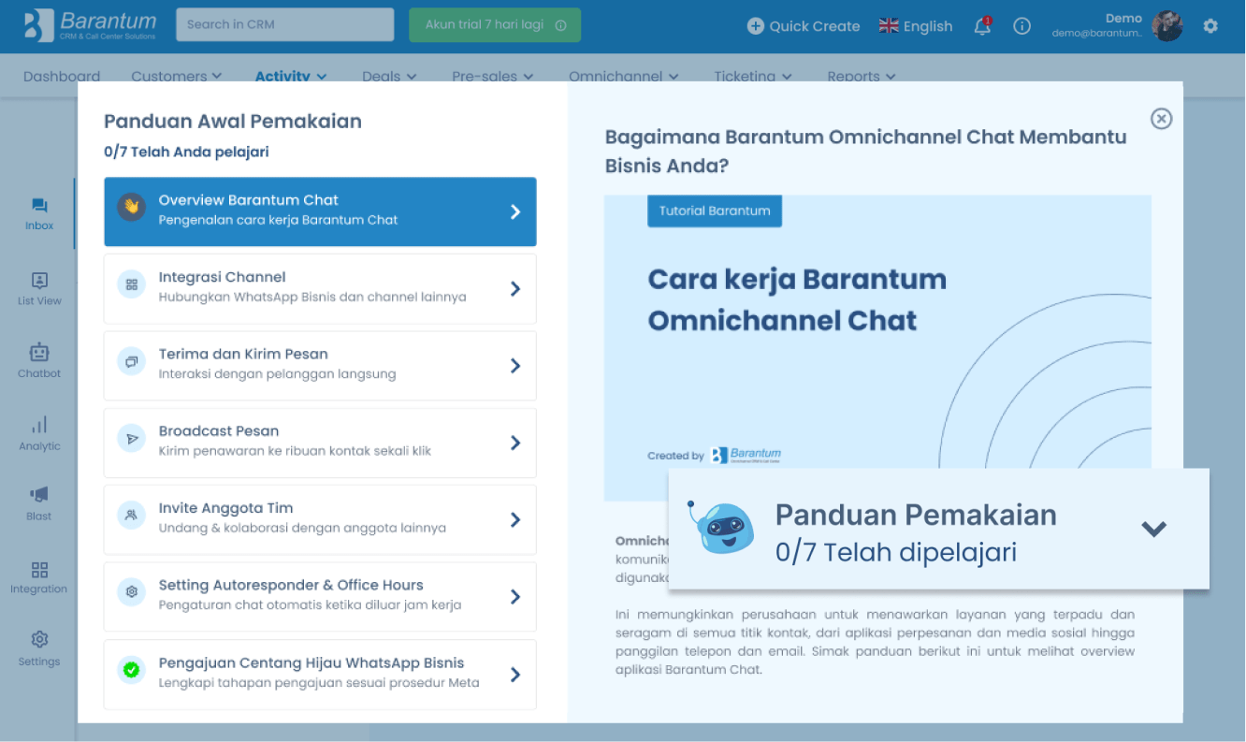Screen dimensions: 1246x742
Task: Click the notification bell icon
Action: [982, 26]
